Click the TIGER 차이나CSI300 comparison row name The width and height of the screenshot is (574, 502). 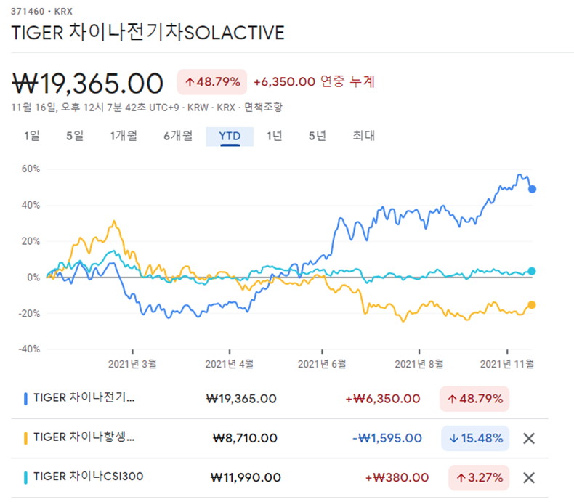tap(88, 477)
